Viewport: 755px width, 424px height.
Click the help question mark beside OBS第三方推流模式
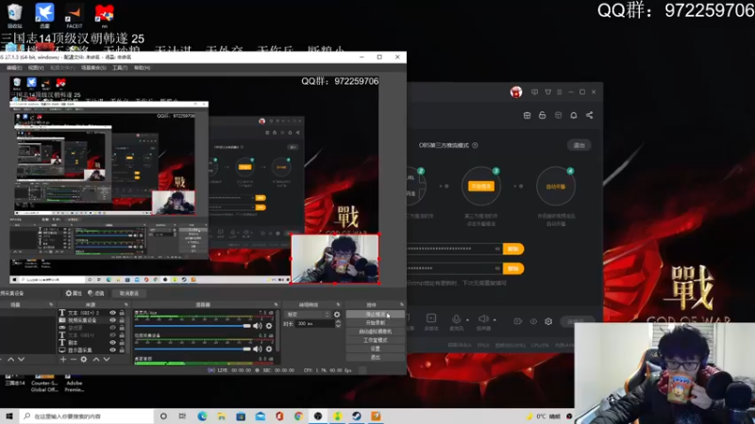click(x=475, y=145)
